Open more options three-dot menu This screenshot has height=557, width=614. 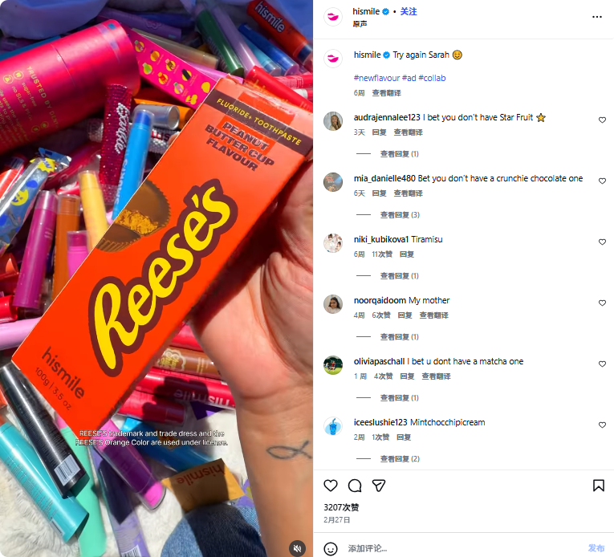pos(597,16)
